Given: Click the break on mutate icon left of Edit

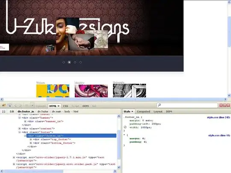Looking at the screenshot, I should pyautogui.click(x=4, y=111).
